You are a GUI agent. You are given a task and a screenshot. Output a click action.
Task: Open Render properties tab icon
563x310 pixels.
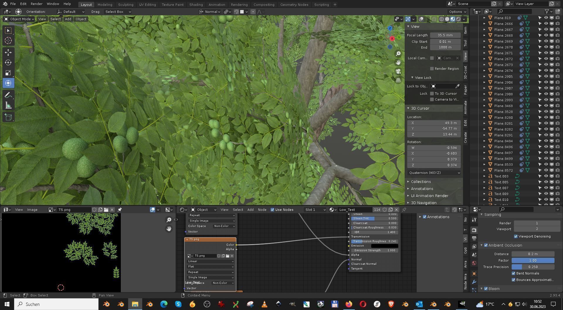474,230
